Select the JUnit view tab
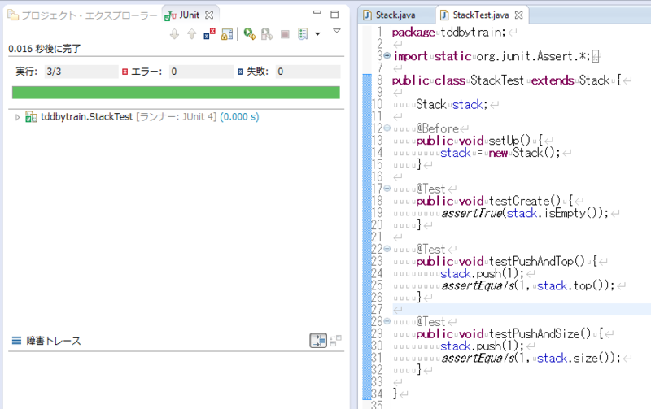Screen dimensions: 651x409 point(190,15)
